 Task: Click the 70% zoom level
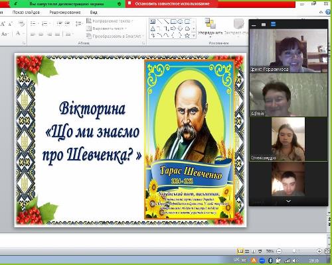pyautogui.click(x=270, y=251)
